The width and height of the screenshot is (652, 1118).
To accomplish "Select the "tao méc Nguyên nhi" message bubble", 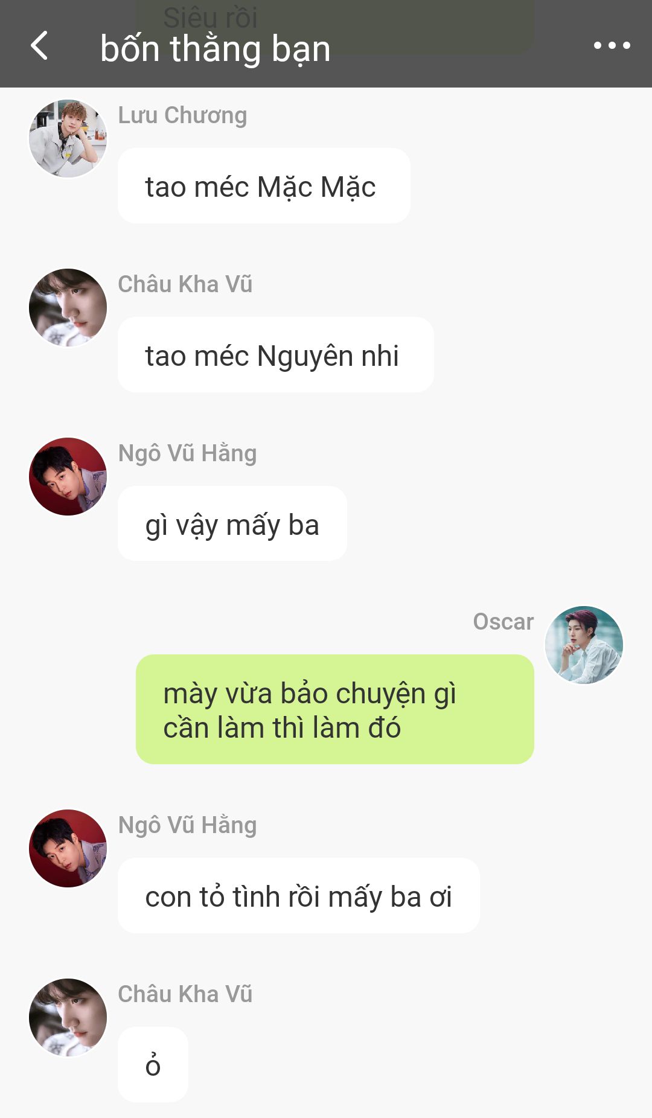I will pyautogui.click(x=276, y=355).
